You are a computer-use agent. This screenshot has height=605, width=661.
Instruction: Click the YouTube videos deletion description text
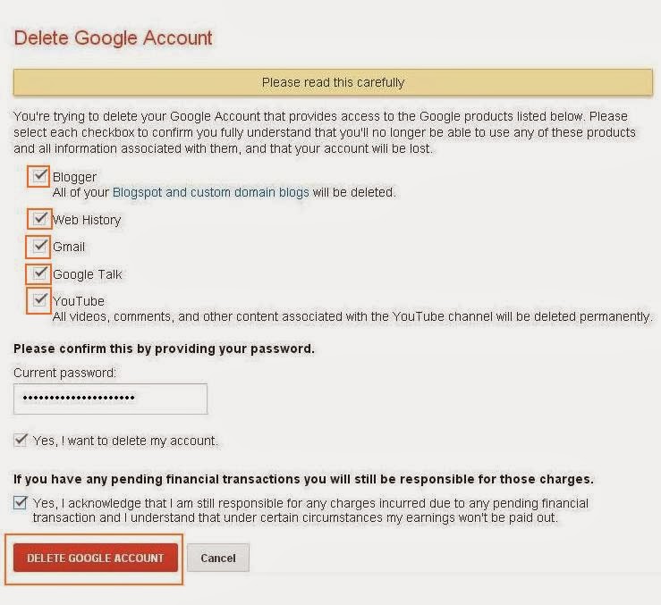click(x=352, y=316)
